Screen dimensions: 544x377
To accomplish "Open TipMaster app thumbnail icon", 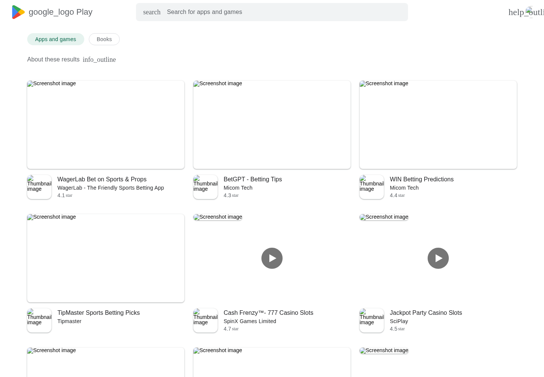I will 39,320.
